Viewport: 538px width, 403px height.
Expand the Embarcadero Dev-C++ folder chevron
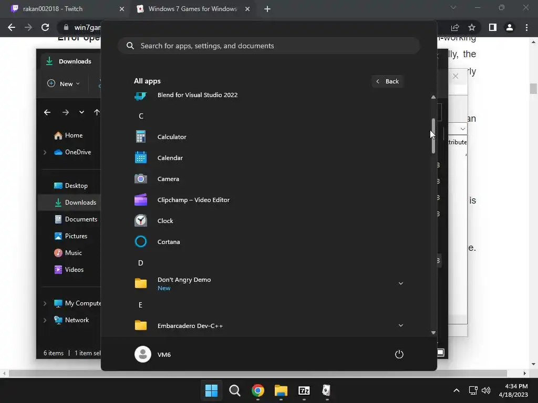(x=400, y=325)
